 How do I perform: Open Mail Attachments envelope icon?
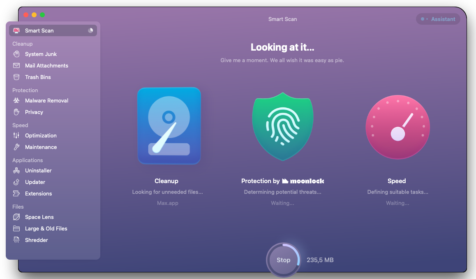16,65
